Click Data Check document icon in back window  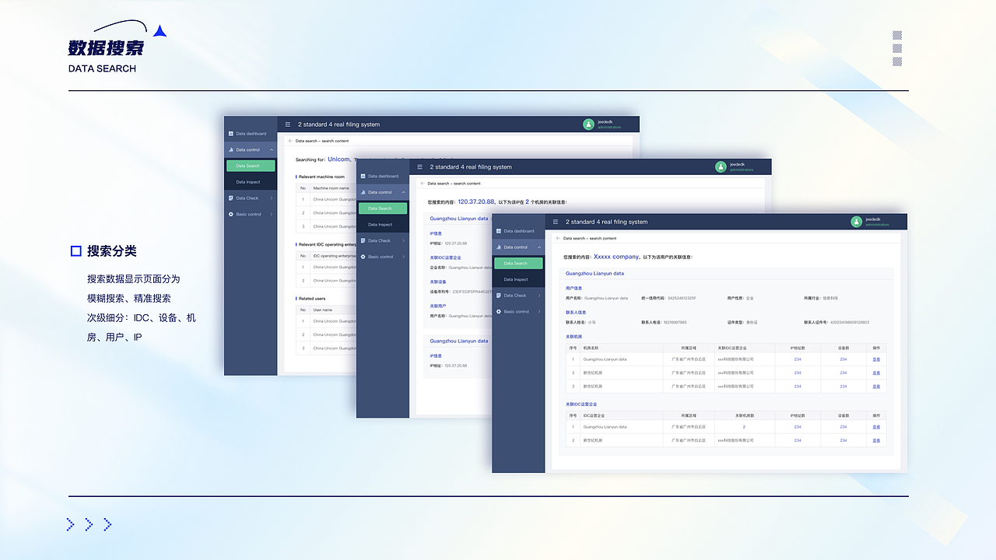231,198
